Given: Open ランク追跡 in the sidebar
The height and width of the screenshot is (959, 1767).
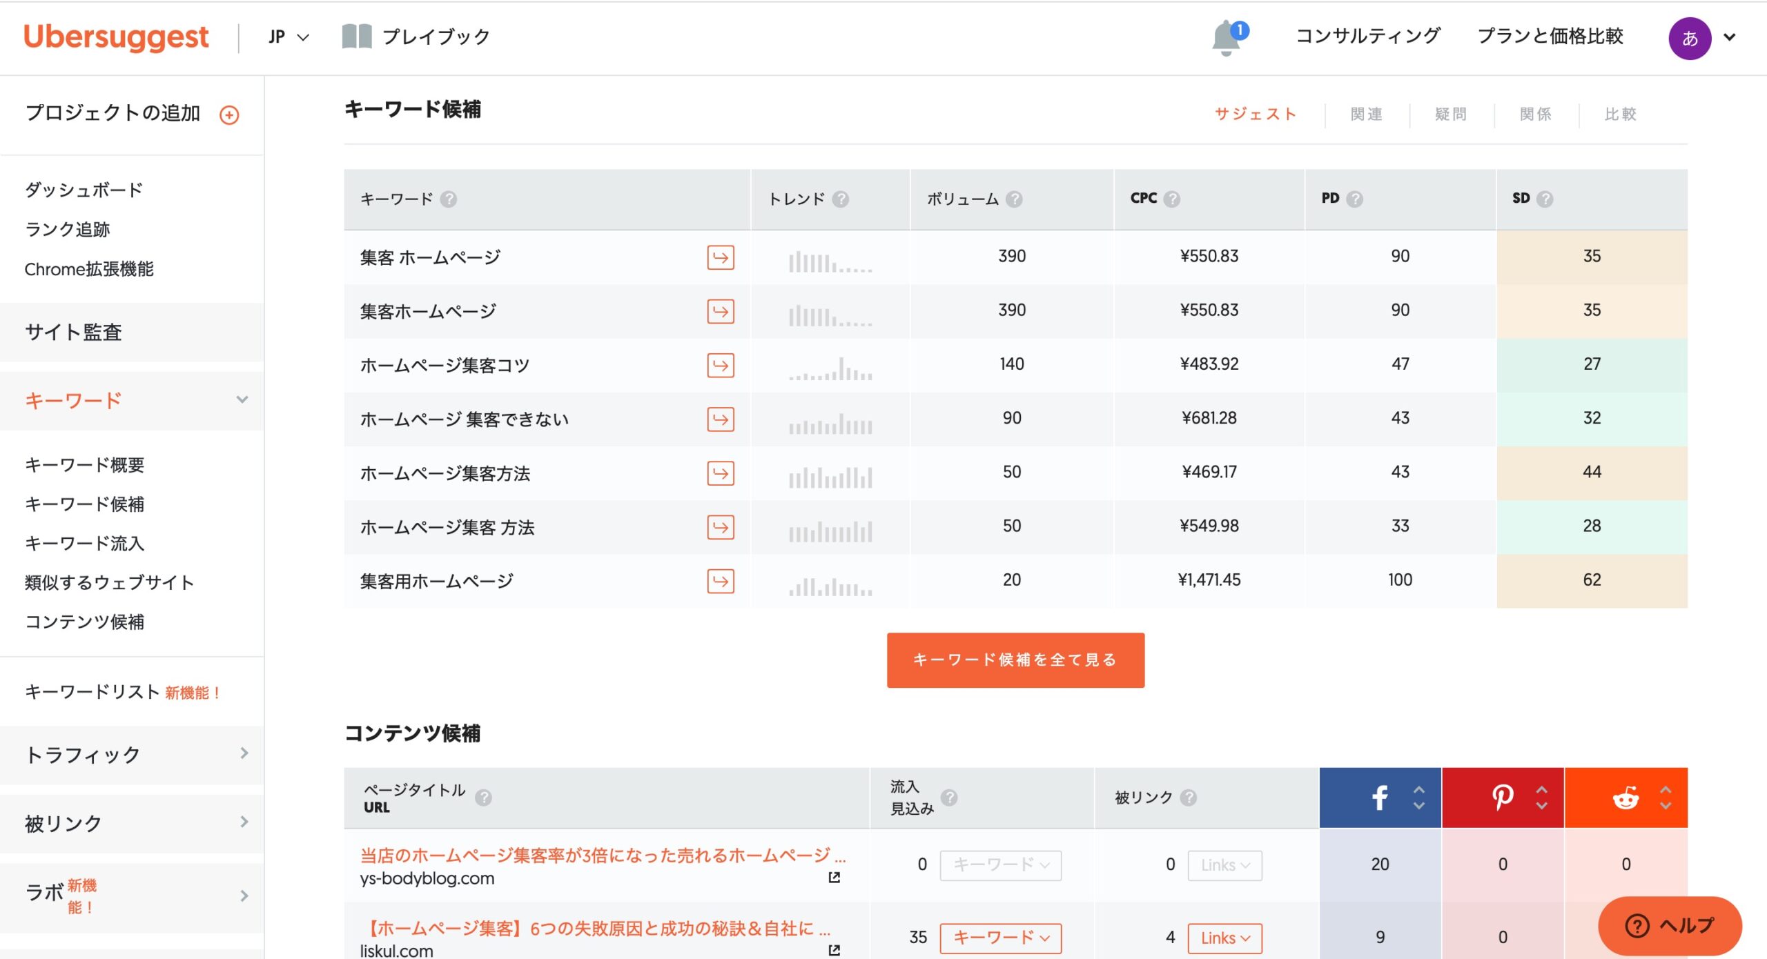Looking at the screenshot, I should (x=68, y=229).
